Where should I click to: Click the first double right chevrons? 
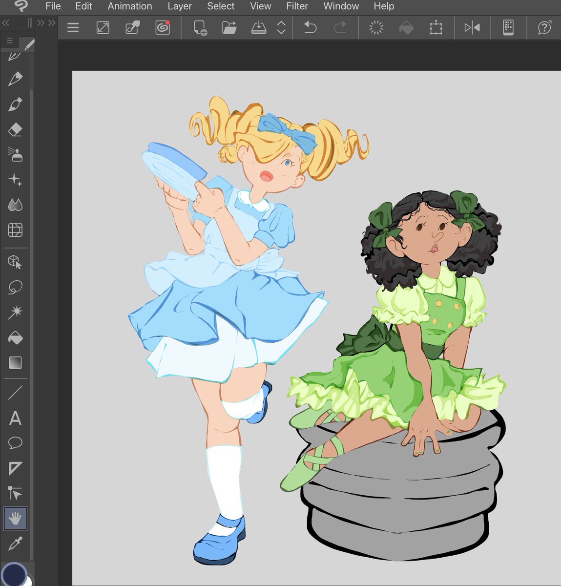pyautogui.click(x=41, y=23)
